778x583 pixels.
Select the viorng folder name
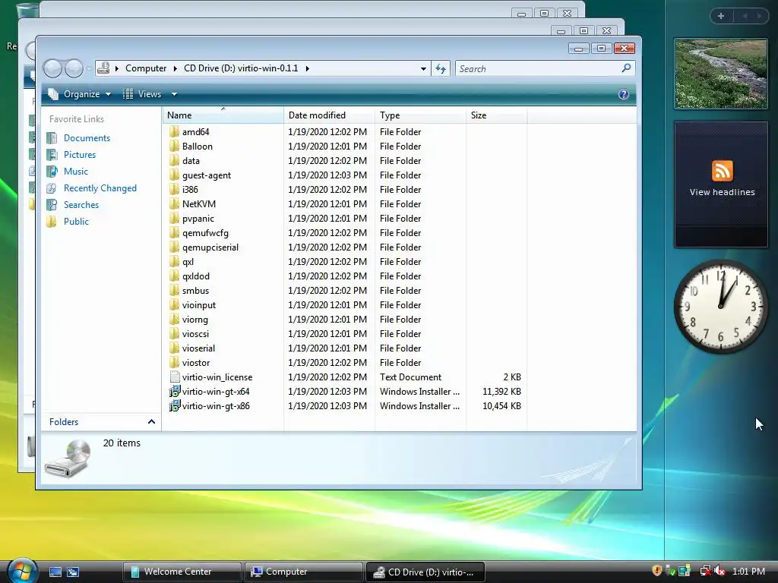tap(195, 320)
